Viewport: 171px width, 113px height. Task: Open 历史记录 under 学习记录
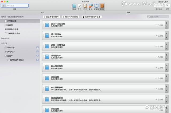[20, 48]
